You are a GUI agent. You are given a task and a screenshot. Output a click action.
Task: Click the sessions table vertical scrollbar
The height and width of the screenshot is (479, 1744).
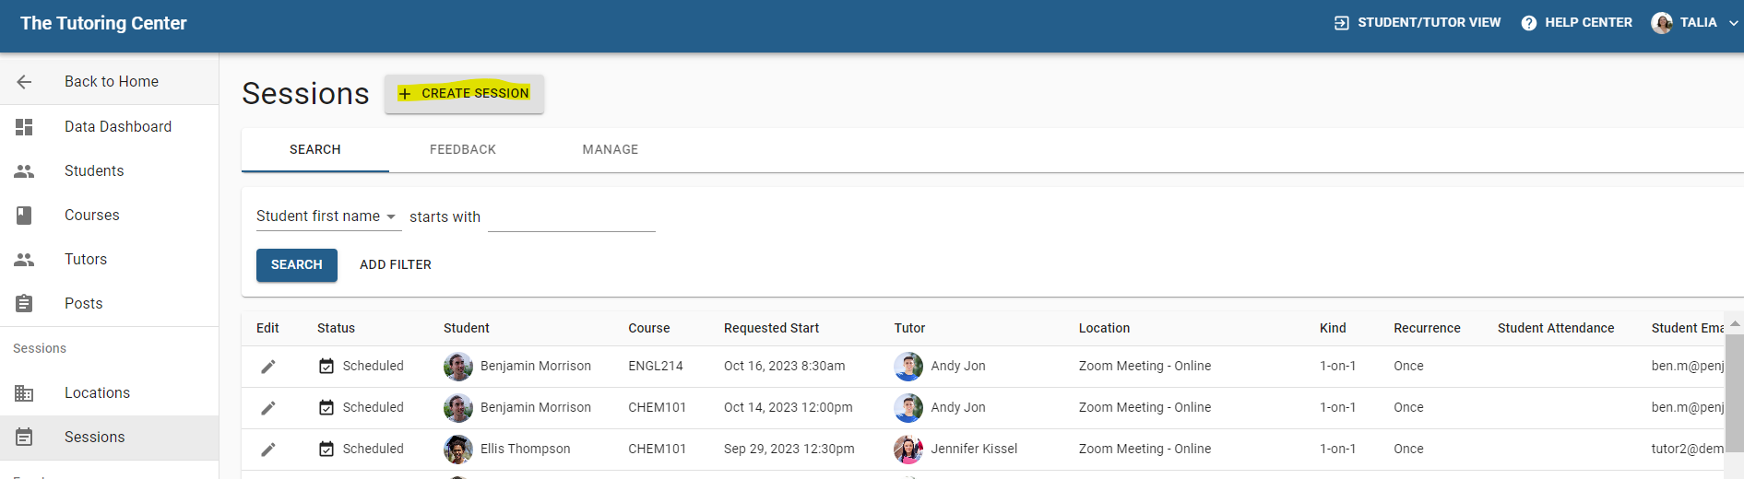[1734, 396]
